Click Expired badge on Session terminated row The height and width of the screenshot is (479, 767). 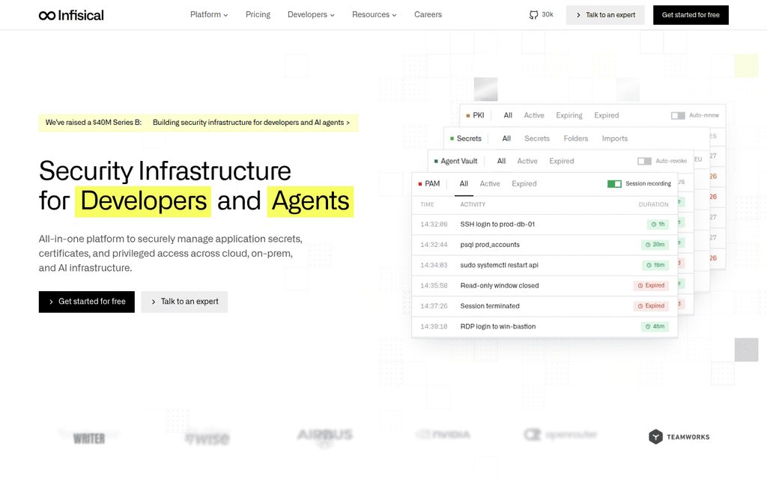click(x=651, y=306)
